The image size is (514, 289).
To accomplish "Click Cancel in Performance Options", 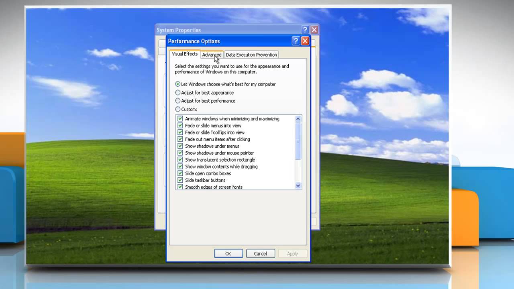I will click(x=260, y=254).
